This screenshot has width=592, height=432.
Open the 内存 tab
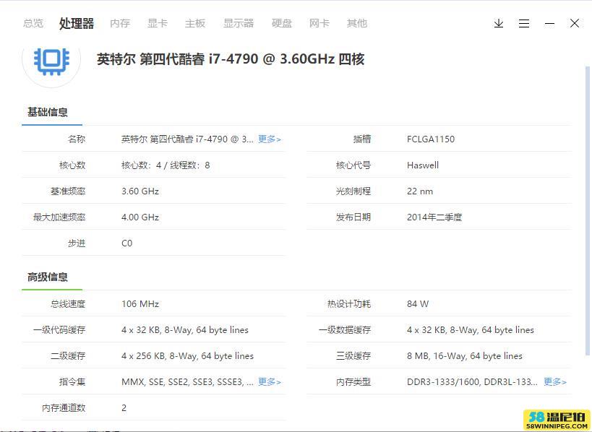click(x=120, y=23)
